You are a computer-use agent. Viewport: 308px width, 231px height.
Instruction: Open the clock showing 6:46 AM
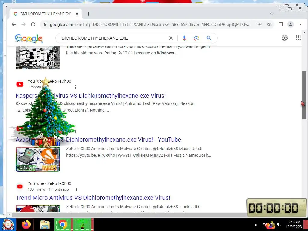[294, 224]
